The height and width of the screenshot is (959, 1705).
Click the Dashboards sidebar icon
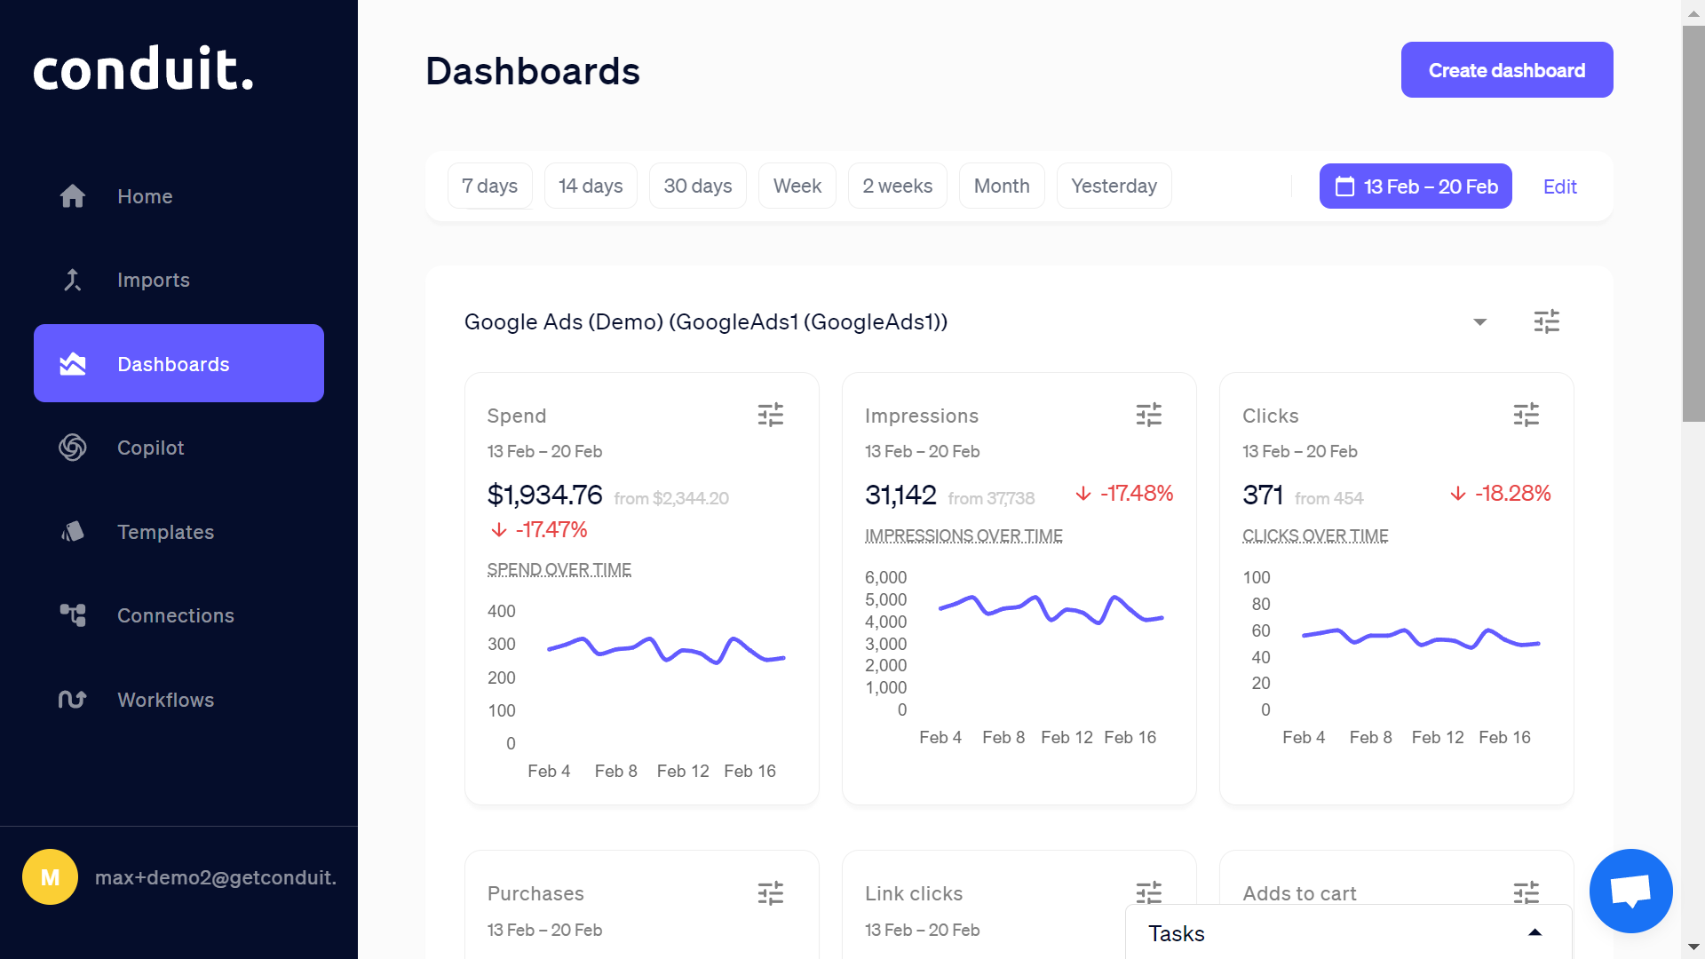pyautogui.click(x=73, y=363)
